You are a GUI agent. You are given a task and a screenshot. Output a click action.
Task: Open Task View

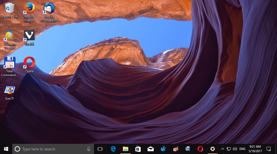click(x=100, y=149)
